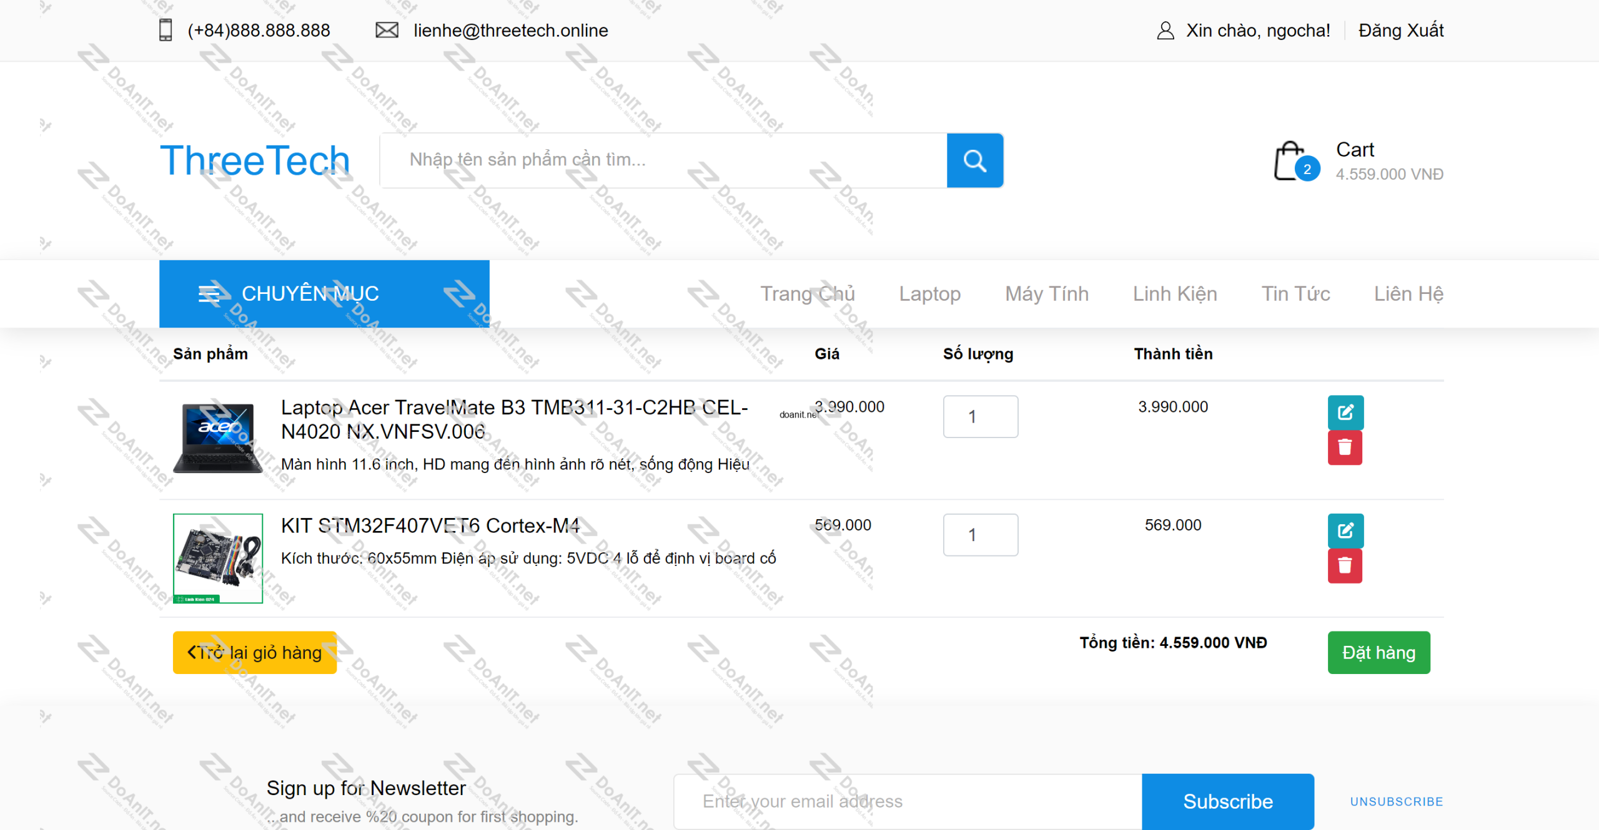Open KIT STM32F407VET6 Cortex-M4 product title
Screen dimensions: 1599x830
(430, 525)
